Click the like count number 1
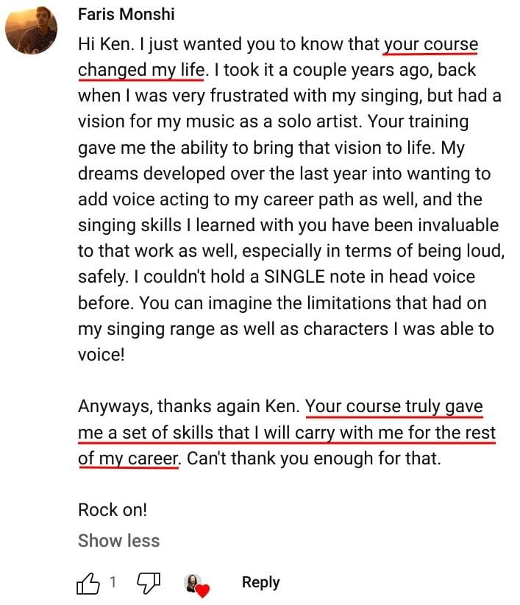Viewport: 520px width, 605px height. [x=113, y=583]
